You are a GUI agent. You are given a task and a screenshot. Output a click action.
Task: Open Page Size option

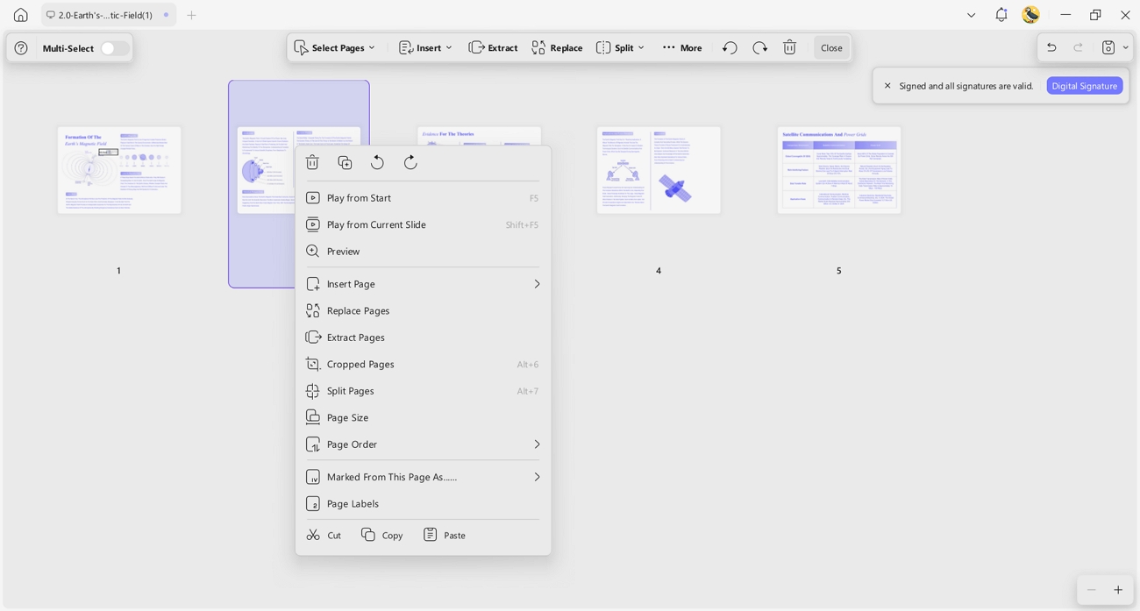pos(423,417)
